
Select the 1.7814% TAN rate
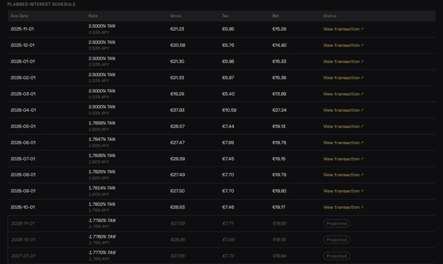coord(102,188)
